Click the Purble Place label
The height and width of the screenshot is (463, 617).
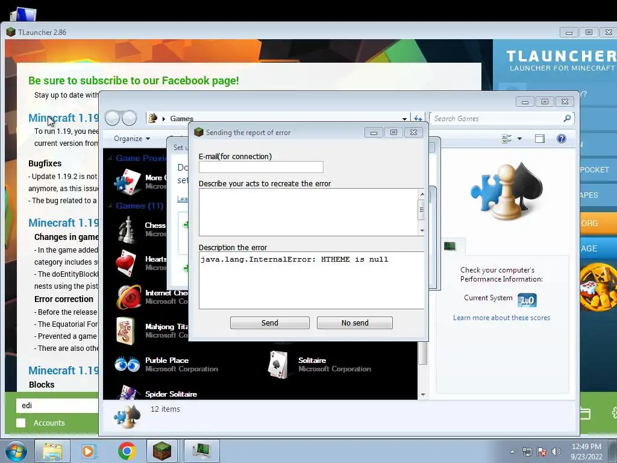point(167,361)
